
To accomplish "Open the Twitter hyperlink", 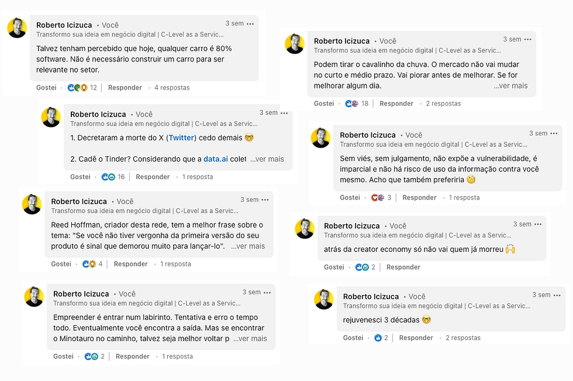I will coord(181,137).
